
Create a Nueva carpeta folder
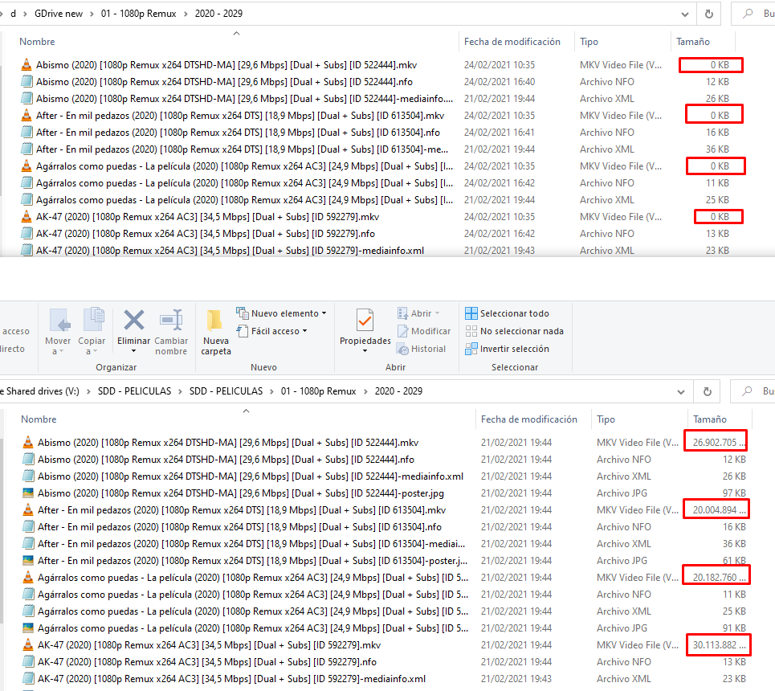tap(216, 331)
